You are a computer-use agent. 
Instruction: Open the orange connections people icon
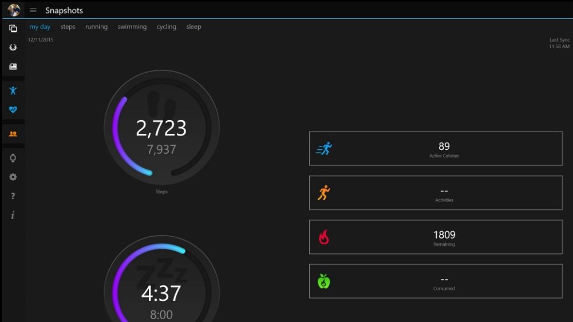[13, 134]
